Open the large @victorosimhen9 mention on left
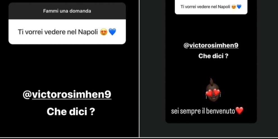Screen dimensions: 278x139 (67, 95)
